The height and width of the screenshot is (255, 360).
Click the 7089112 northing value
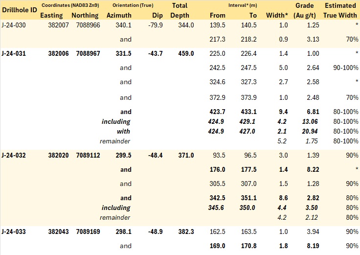(x=88, y=155)
